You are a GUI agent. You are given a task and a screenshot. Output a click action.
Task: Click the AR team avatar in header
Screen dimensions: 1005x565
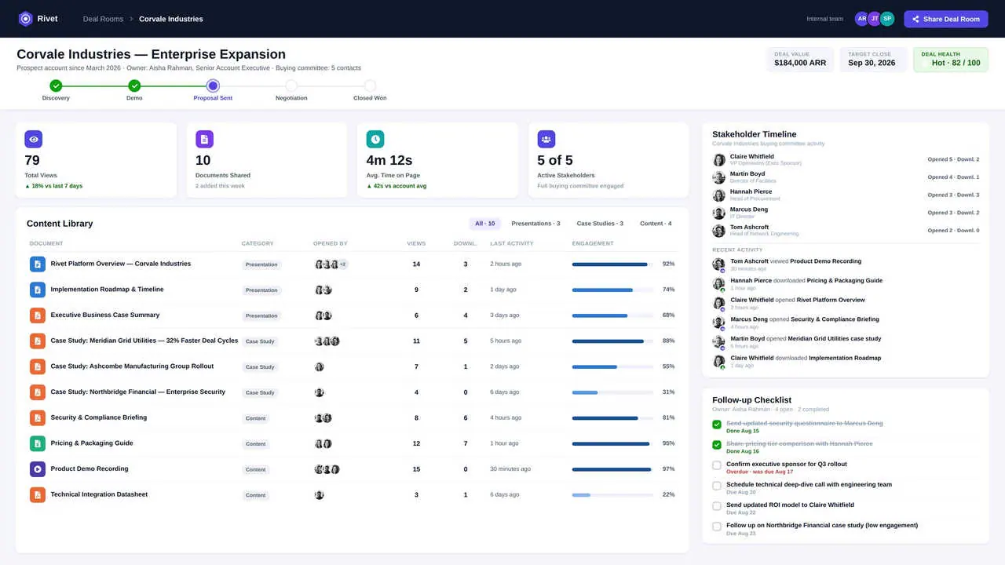click(x=862, y=19)
